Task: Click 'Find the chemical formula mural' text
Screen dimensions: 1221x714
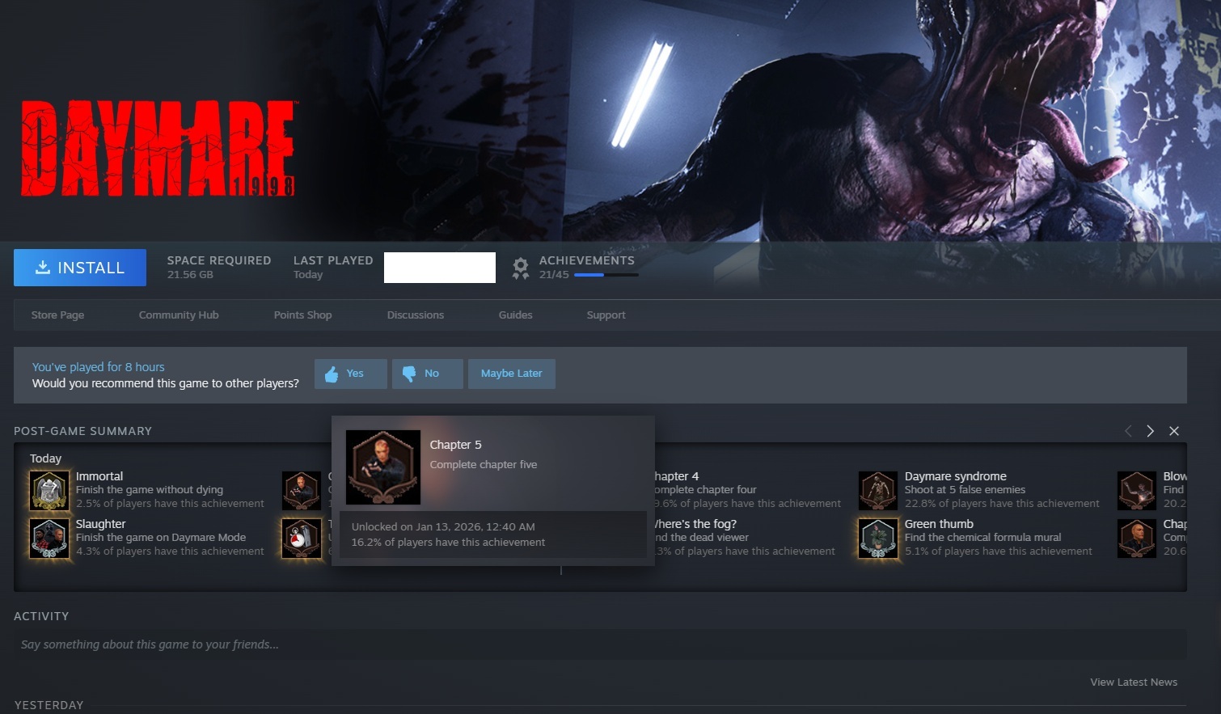Action: 983,538
